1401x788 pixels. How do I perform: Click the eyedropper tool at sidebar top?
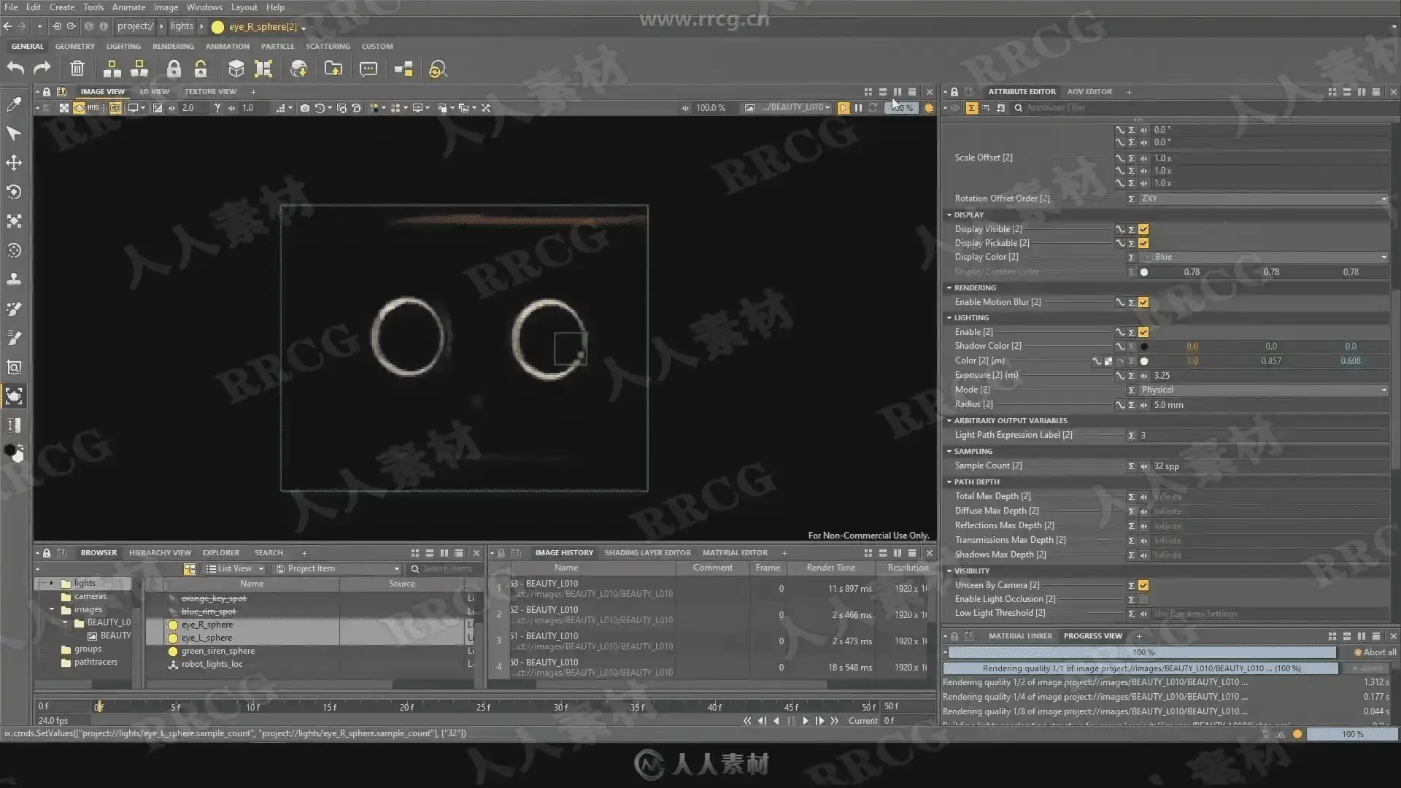pyautogui.click(x=14, y=104)
